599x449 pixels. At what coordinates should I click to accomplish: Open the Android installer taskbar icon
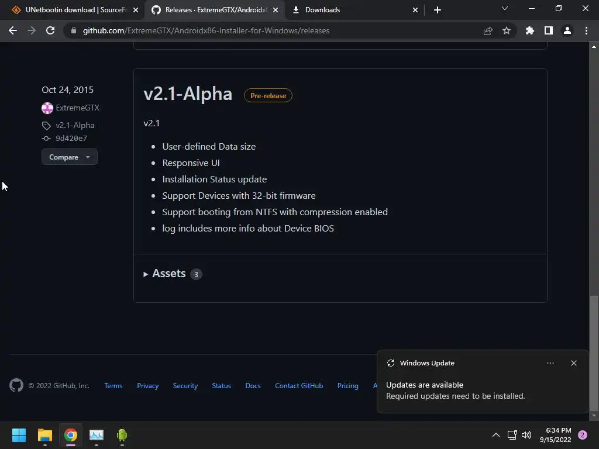coord(122,435)
